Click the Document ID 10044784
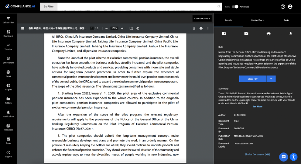 click(x=239, y=129)
